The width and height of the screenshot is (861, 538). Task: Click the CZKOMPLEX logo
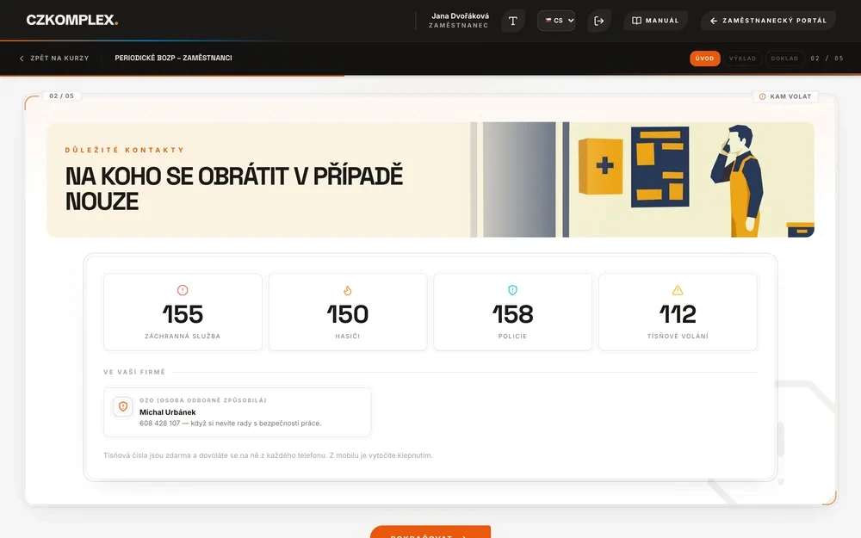click(72, 21)
